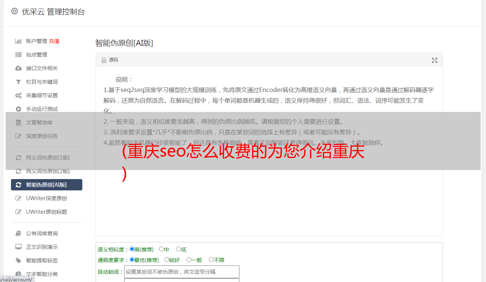Click the server icon for 站点管理
The image size is (486, 282).
pos(18,55)
